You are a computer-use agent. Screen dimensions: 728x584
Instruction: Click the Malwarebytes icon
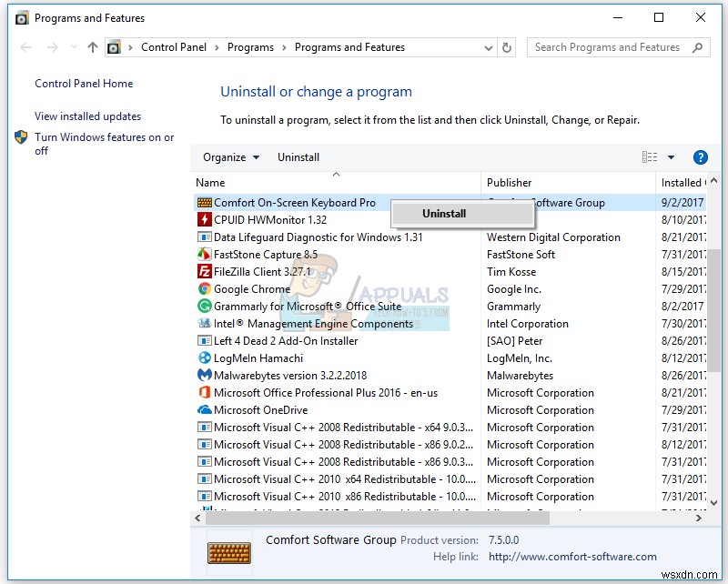click(204, 375)
